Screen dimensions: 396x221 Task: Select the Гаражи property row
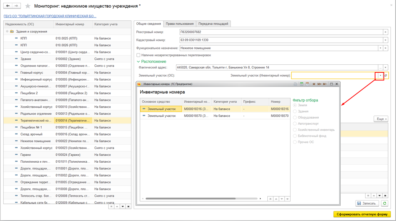pyautogui.click(x=67, y=155)
